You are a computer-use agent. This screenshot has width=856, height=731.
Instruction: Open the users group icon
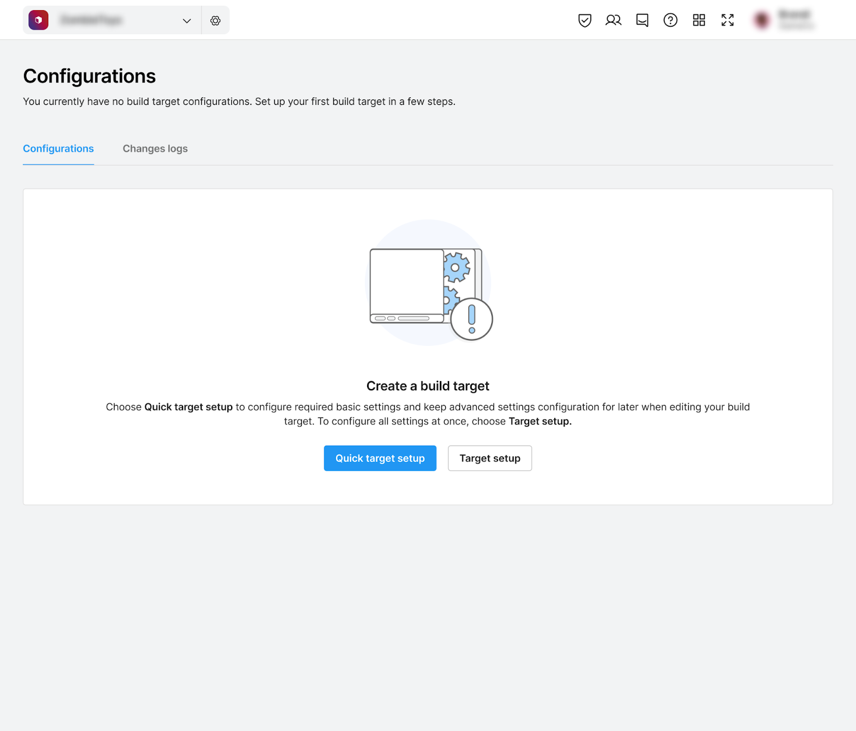click(613, 20)
